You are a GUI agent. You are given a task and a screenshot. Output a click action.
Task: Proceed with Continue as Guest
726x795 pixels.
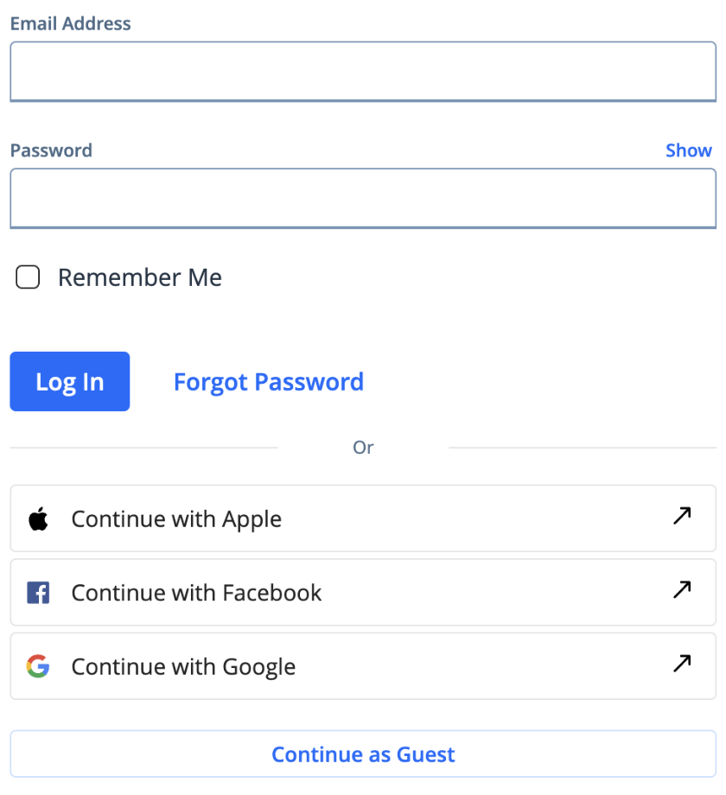click(363, 754)
